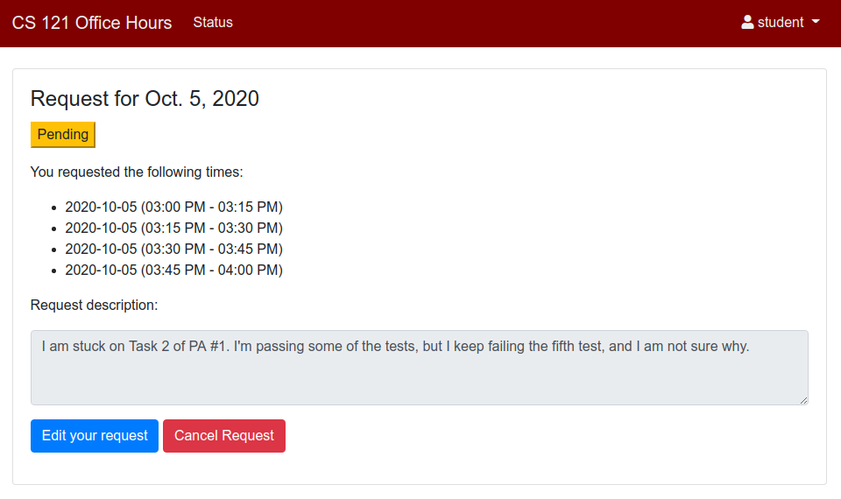Click the Edit your request button
This screenshot has width=841, height=499.
pos(95,436)
